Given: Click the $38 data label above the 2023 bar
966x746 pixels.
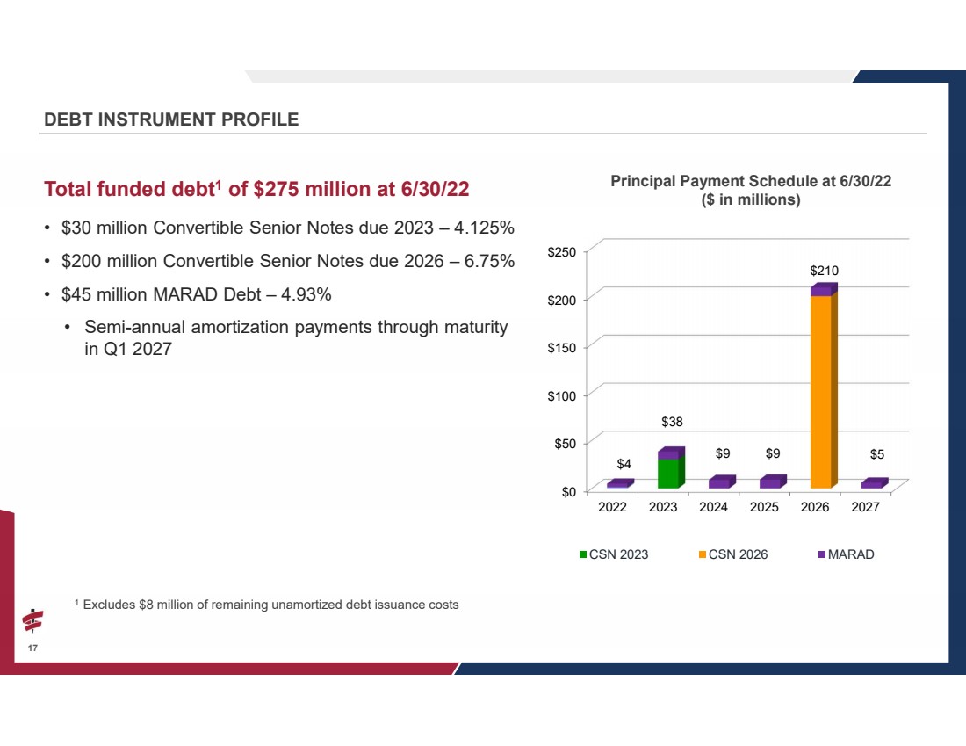Looking at the screenshot, I should pyautogui.click(x=672, y=422).
